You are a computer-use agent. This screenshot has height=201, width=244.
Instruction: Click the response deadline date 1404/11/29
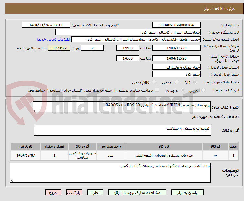tap(176, 48)
